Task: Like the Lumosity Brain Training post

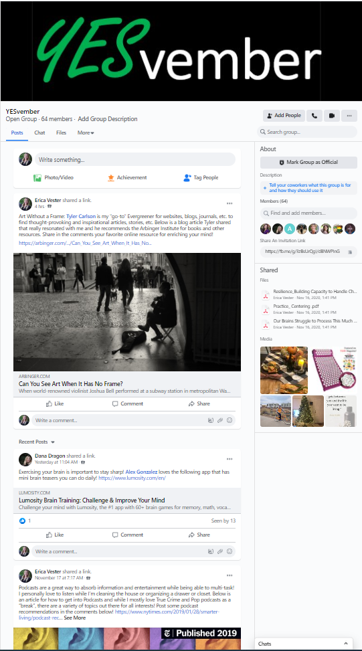Action: tap(55, 535)
